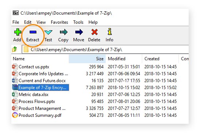Click modified date 2017-05-31 15:01

[x=124, y=67]
